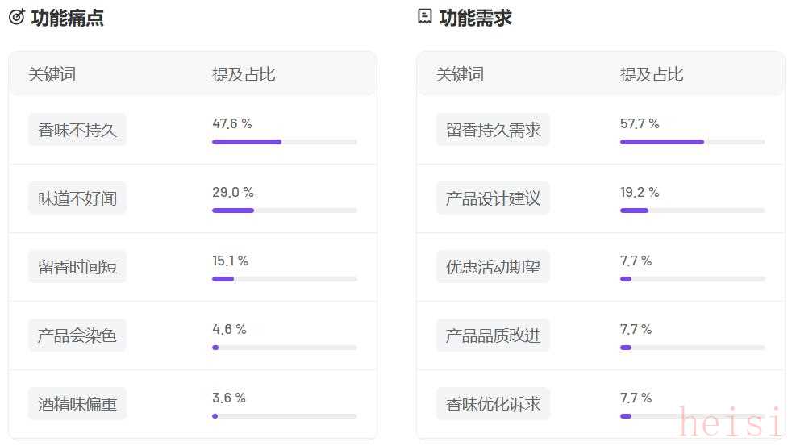This screenshot has width=796, height=446.
Task: Click 提及占比 header in 功能需求 table
Action: point(652,74)
